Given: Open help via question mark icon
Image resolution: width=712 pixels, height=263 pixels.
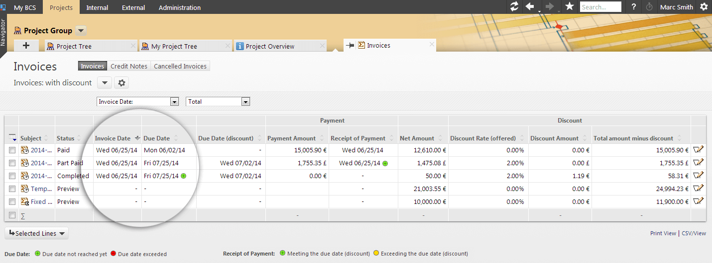Looking at the screenshot, I should pyautogui.click(x=633, y=7).
